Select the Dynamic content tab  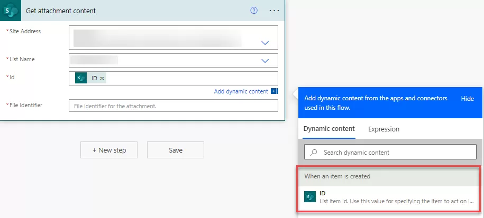click(x=329, y=129)
